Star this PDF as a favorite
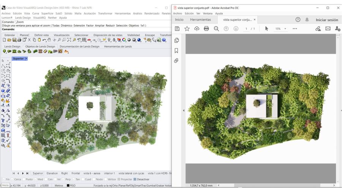 pyautogui.click(x=187, y=29)
